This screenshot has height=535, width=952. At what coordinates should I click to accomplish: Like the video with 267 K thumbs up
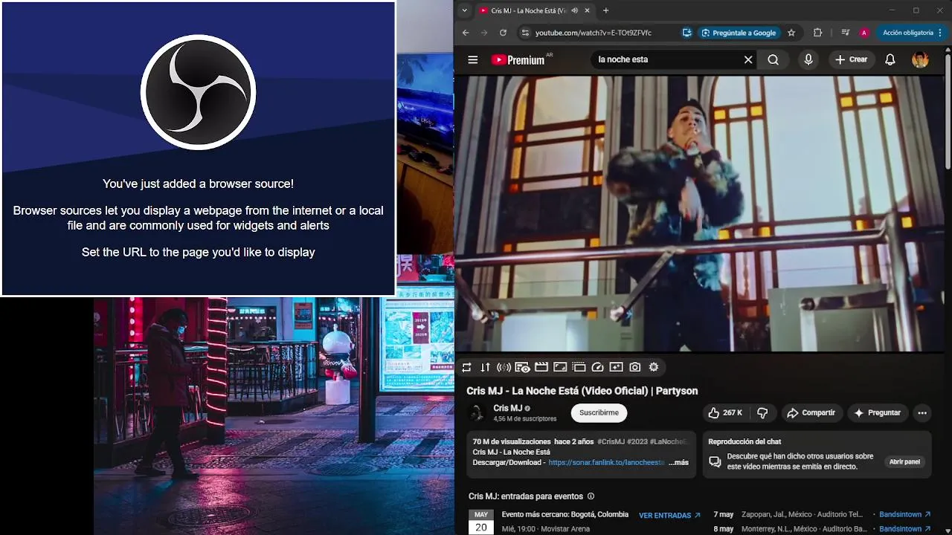[724, 412]
